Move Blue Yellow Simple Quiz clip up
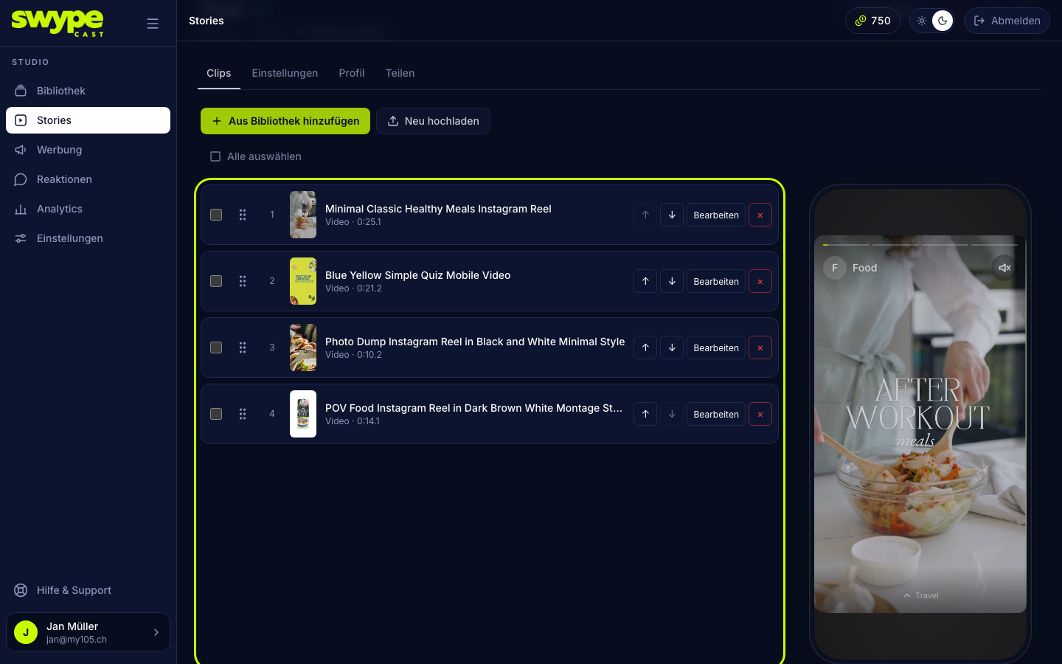Image resolution: width=1062 pixels, height=664 pixels. click(x=645, y=281)
